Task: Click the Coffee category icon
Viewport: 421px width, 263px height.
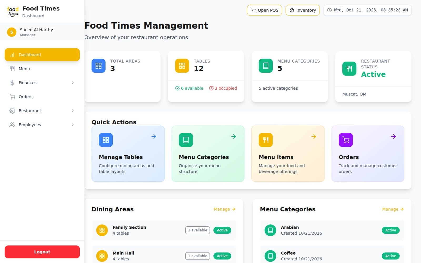Action: click(270, 256)
